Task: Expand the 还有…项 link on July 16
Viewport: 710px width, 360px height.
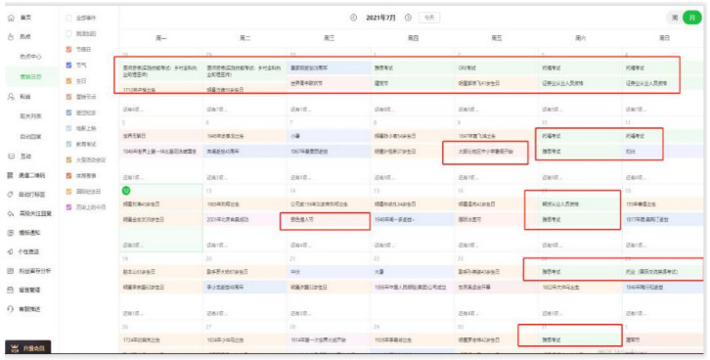Action: [x=467, y=246]
